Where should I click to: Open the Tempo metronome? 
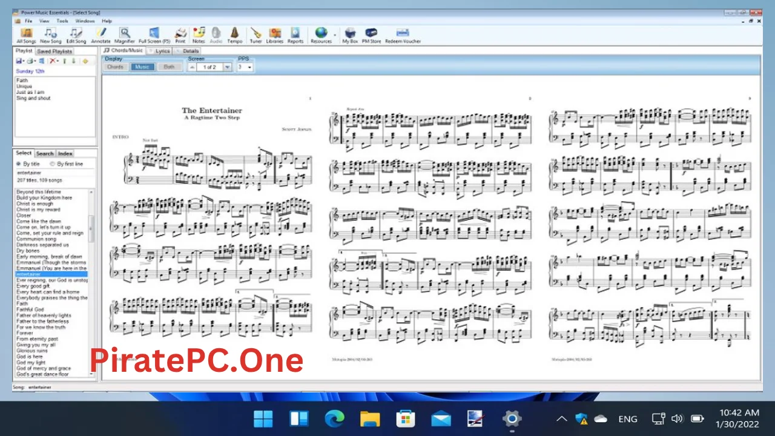(235, 35)
